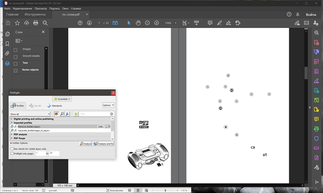Open Protect shield tool in right pane
The height and width of the screenshot is (193, 323).
316,139
